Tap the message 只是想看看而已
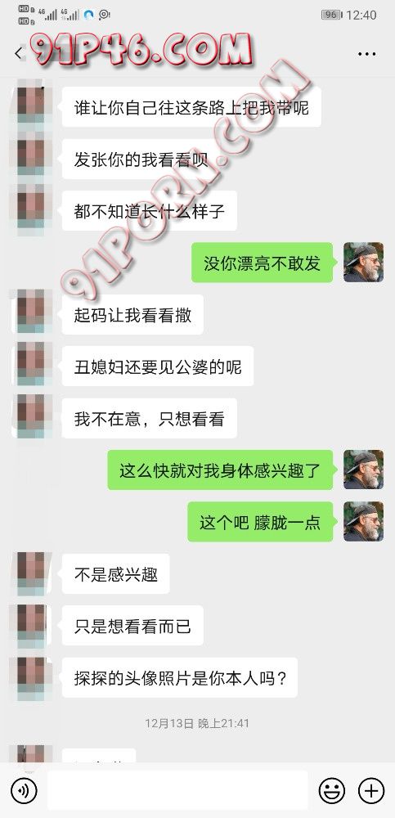The width and height of the screenshot is (395, 818). [x=132, y=626]
